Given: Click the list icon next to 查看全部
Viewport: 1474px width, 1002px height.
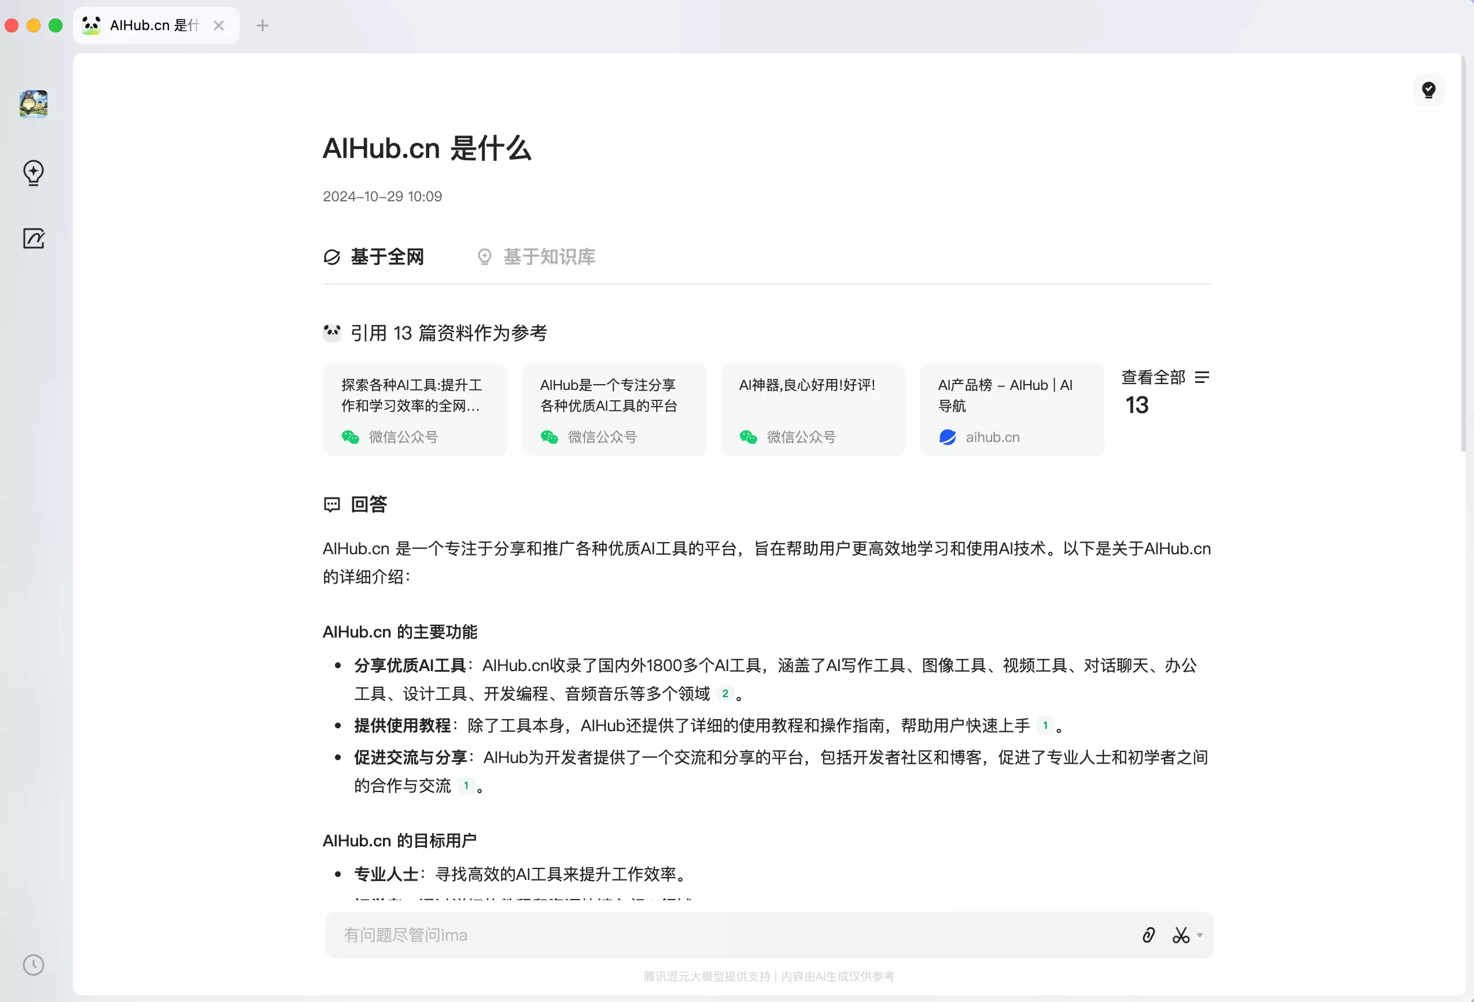Looking at the screenshot, I should click(x=1202, y=377).
